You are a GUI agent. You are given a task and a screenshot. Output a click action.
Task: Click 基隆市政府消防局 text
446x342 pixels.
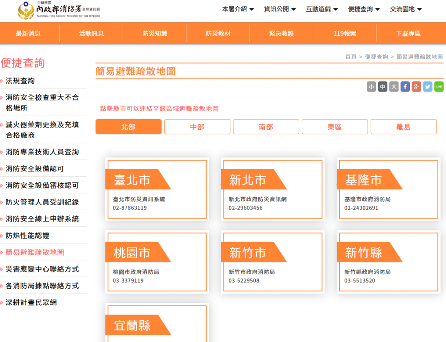[368, 199]
